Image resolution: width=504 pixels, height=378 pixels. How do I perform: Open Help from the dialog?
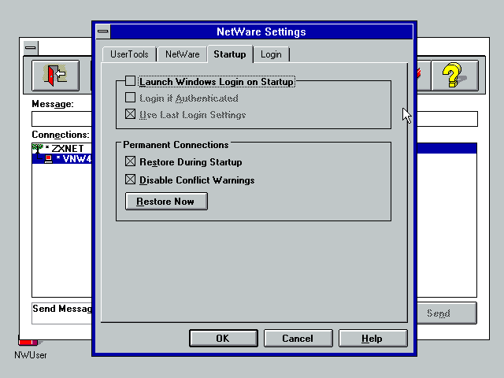click(x=372, y=338)
